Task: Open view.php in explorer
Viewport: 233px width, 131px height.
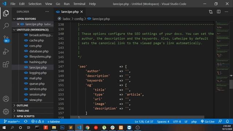Action: click(36, 100)
